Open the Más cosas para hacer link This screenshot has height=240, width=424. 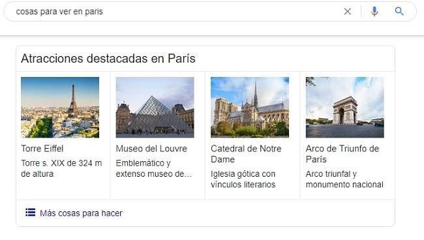[81, 213]
